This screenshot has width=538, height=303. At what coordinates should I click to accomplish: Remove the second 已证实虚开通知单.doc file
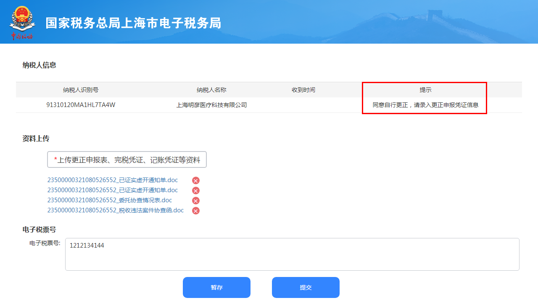(196, 191)
